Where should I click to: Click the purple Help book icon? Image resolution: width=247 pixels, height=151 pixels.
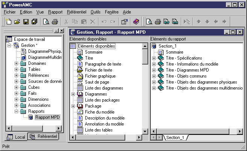[x=136, y=21]
